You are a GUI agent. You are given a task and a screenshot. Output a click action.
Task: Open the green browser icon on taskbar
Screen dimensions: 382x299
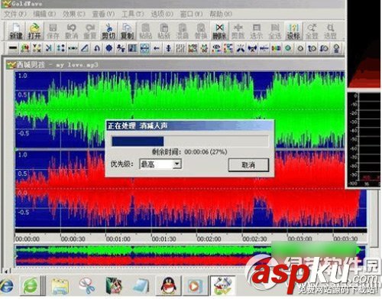pos(31,286)
